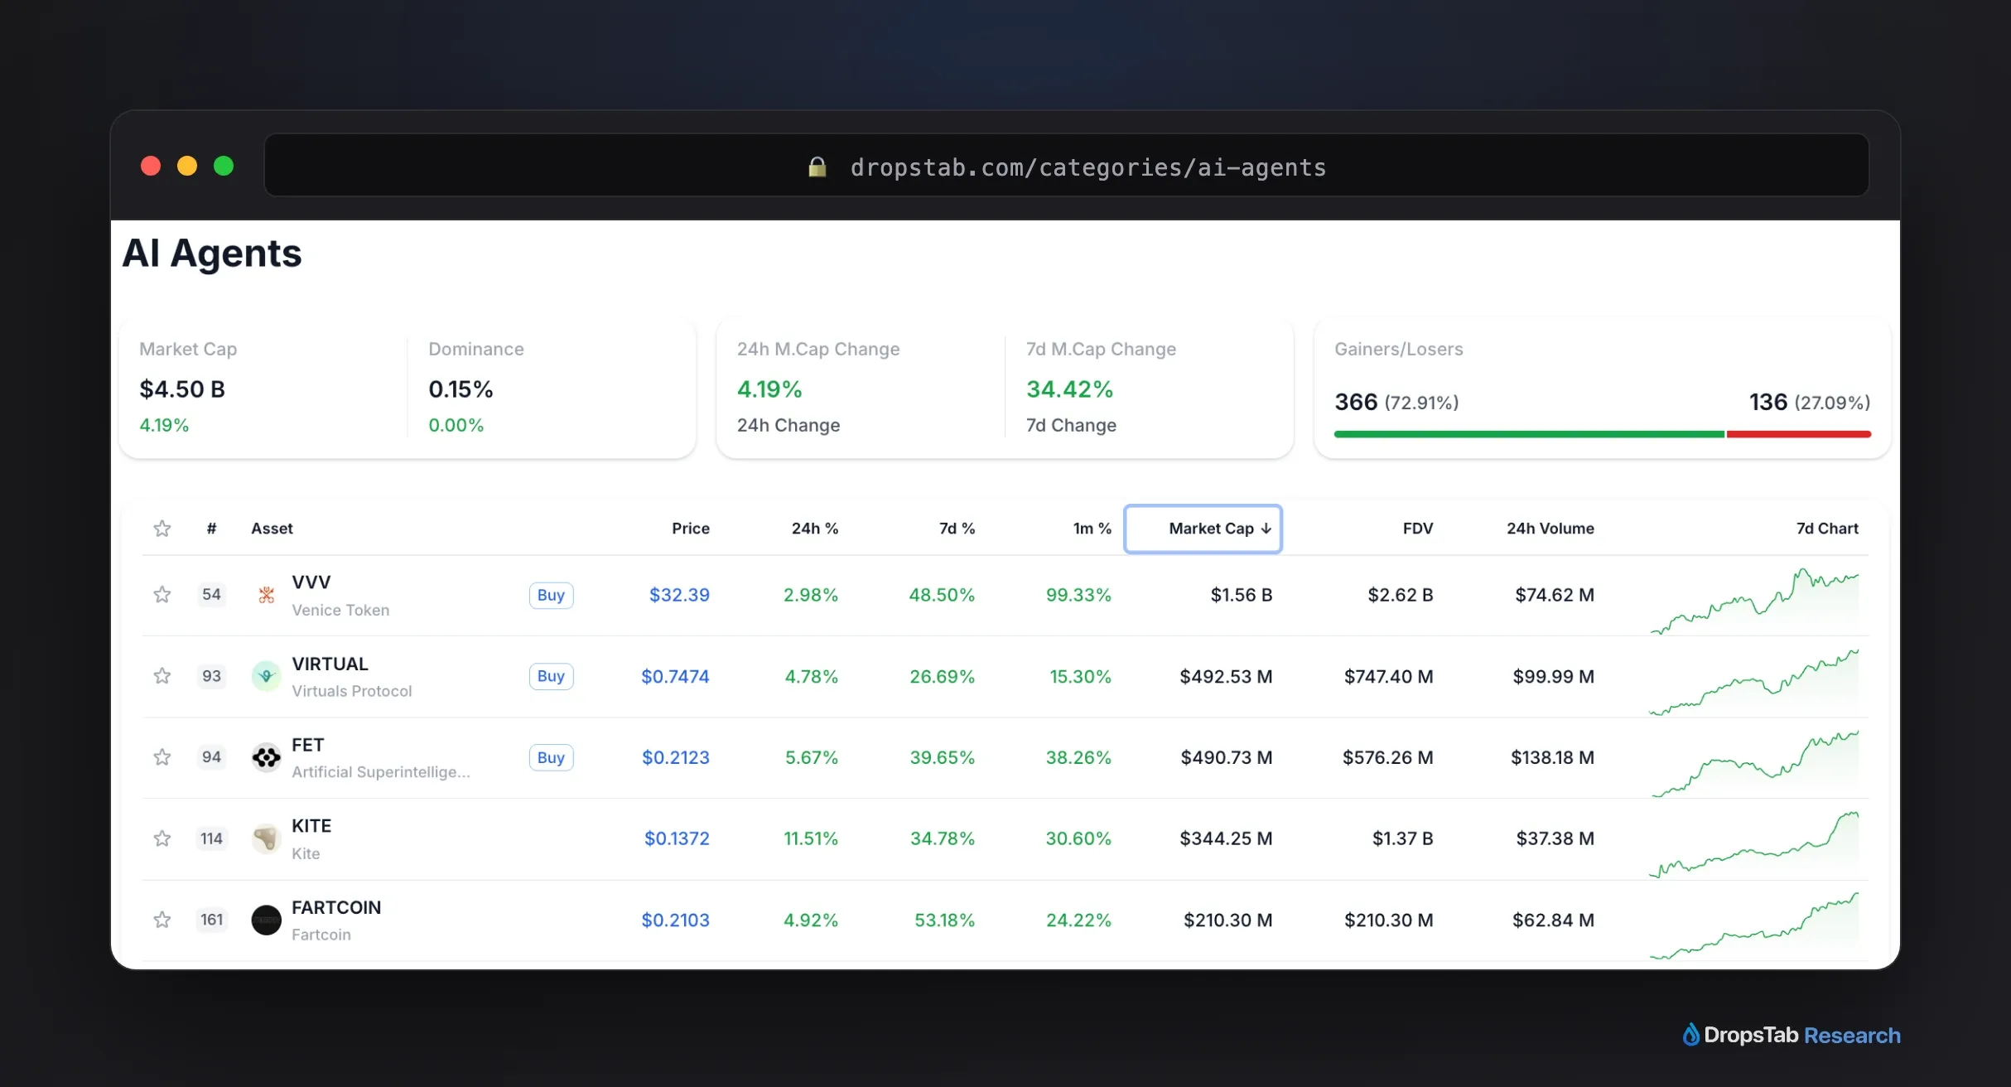The height and width of the screenshot is (1087, 2011).
Task: Click Buy button for Venice Token
Action: (x=551, y=595)
